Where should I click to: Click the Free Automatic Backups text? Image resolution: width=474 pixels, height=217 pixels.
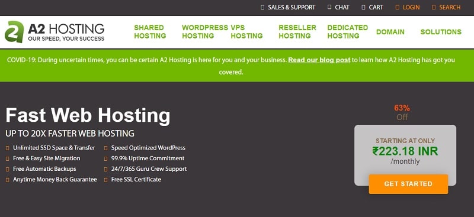point(44,169)
